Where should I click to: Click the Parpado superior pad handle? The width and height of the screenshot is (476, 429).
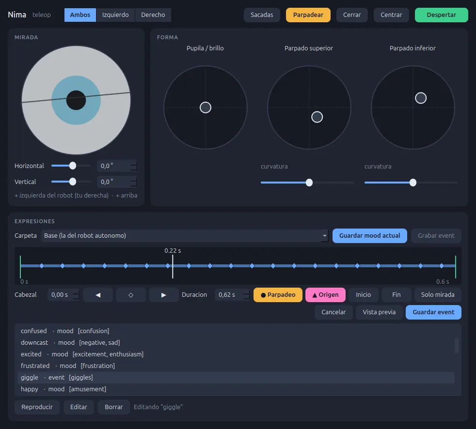coord(317,117)
